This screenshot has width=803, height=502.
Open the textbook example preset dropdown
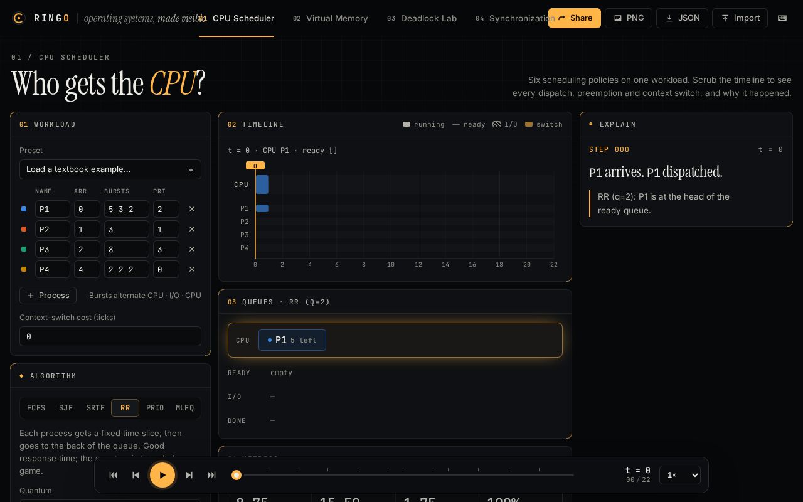coord(110,169)
